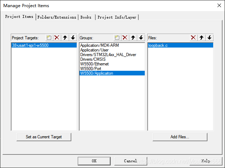This screenshot has height=168, width=225.
Task: Delete the selected file
Action: (x=193, y=38)
